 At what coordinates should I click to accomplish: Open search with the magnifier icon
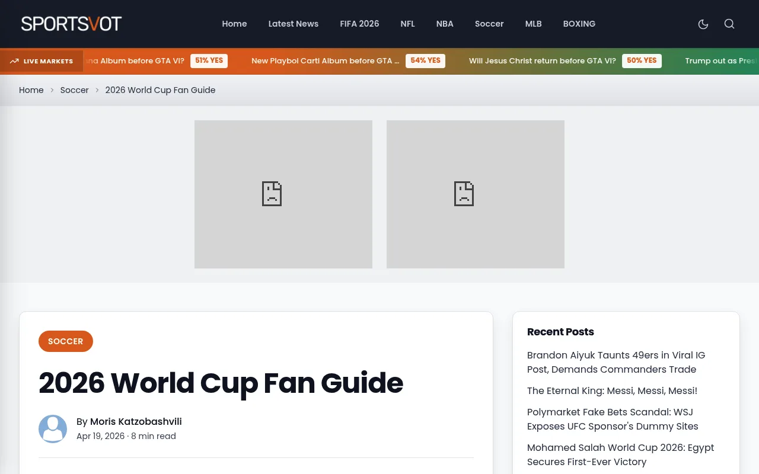point(729,24)
